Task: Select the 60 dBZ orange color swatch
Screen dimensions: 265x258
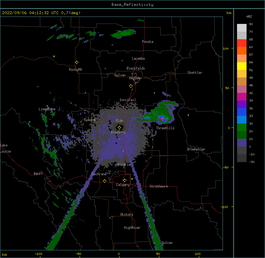Action: pos(242,51)
